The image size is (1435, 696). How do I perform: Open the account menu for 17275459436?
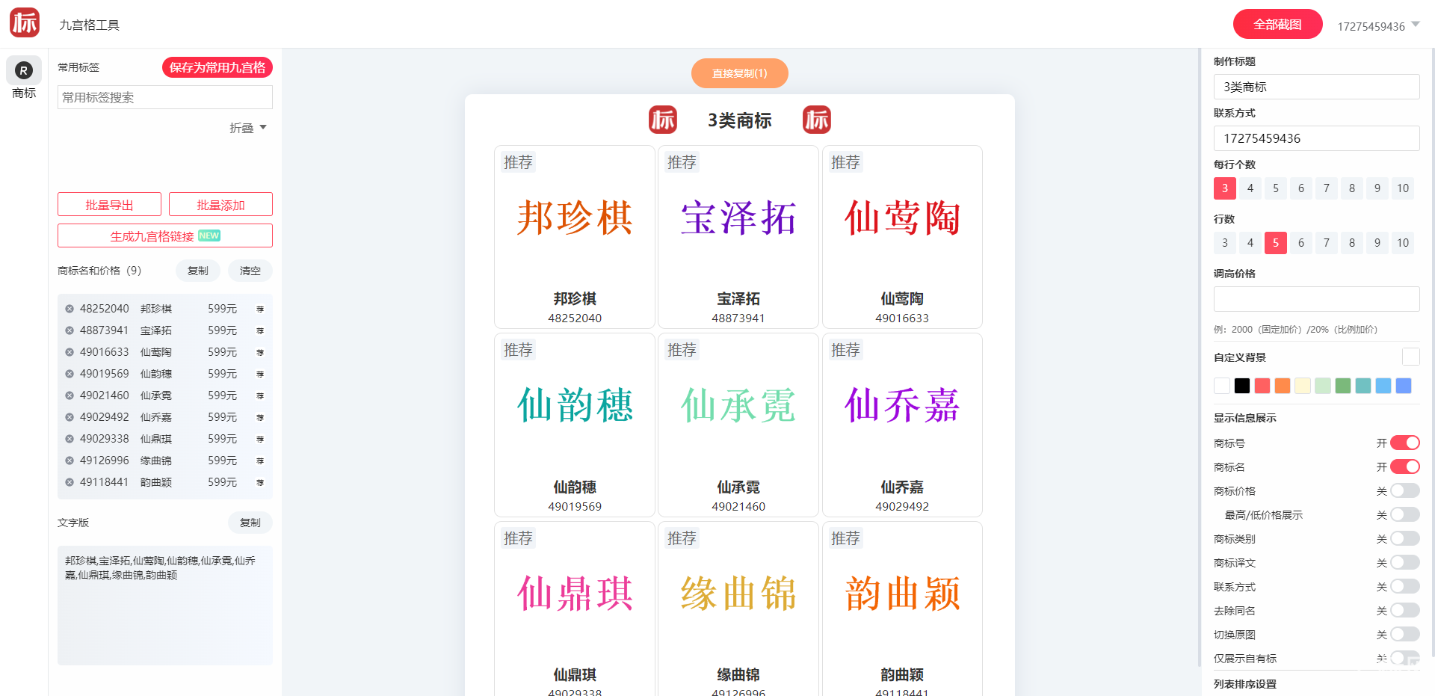click(x=1378, y=26)
